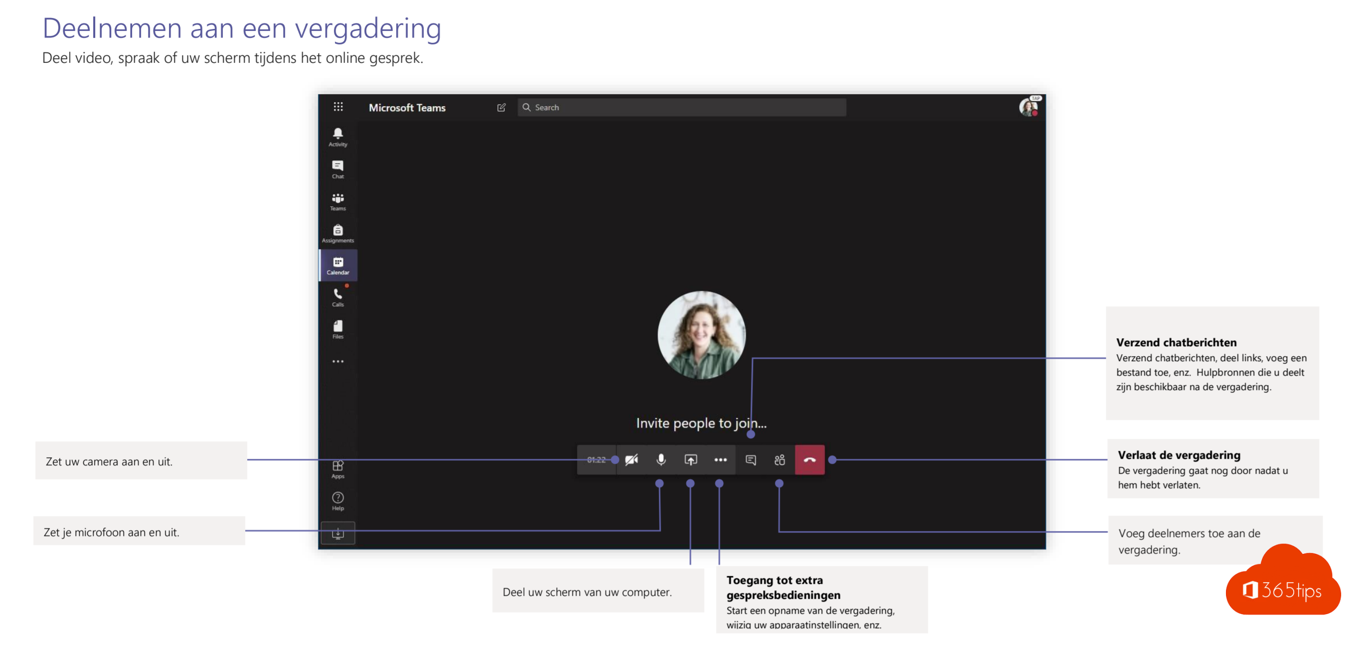Click the Search field at top
Viewport: 1366px width, 662px height.
click(x=681, y=108)
